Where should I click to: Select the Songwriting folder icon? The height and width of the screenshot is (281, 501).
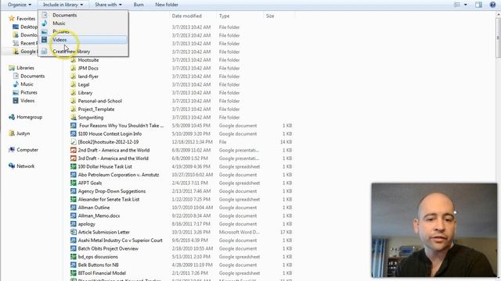(x=73, y=117)
